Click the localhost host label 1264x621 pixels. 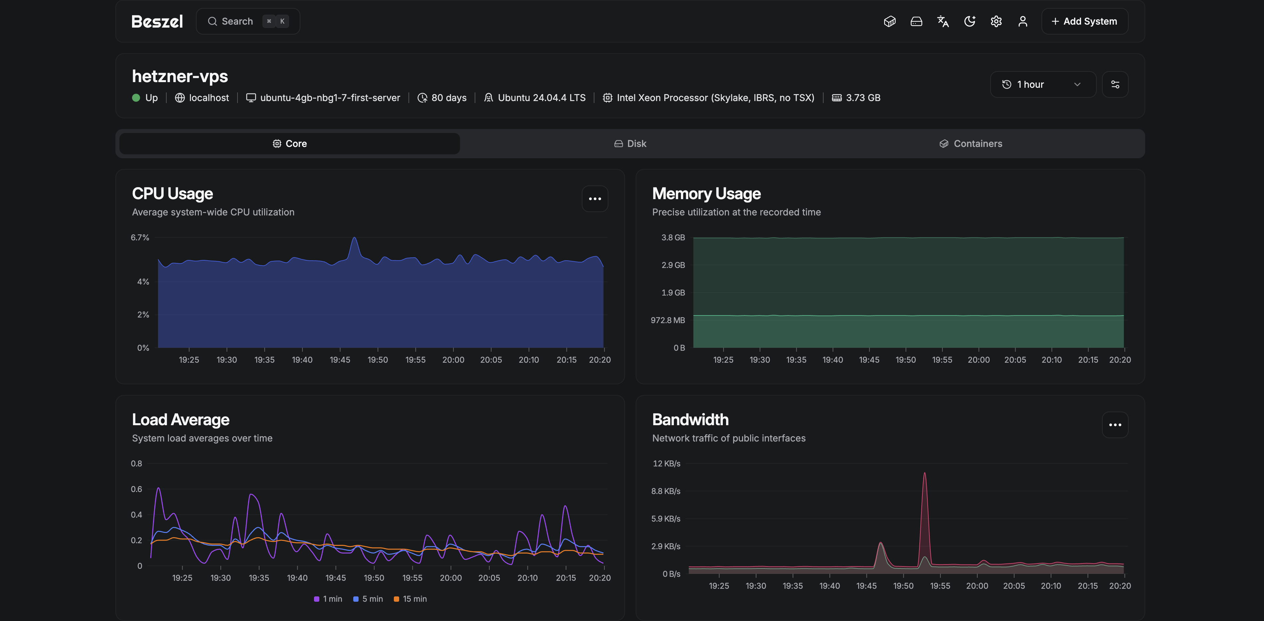coord(209,98)
